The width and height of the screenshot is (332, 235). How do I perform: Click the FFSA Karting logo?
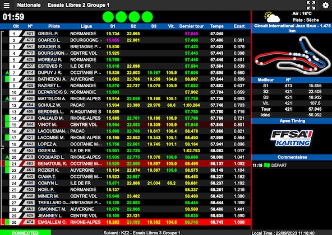pos(292,138)
